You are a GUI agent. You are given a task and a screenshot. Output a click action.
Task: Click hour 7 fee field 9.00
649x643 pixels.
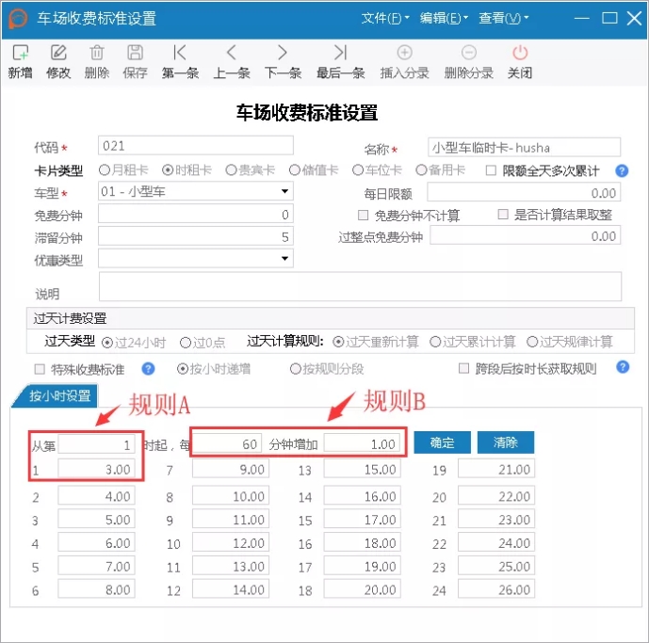click(x=231, y=469)
